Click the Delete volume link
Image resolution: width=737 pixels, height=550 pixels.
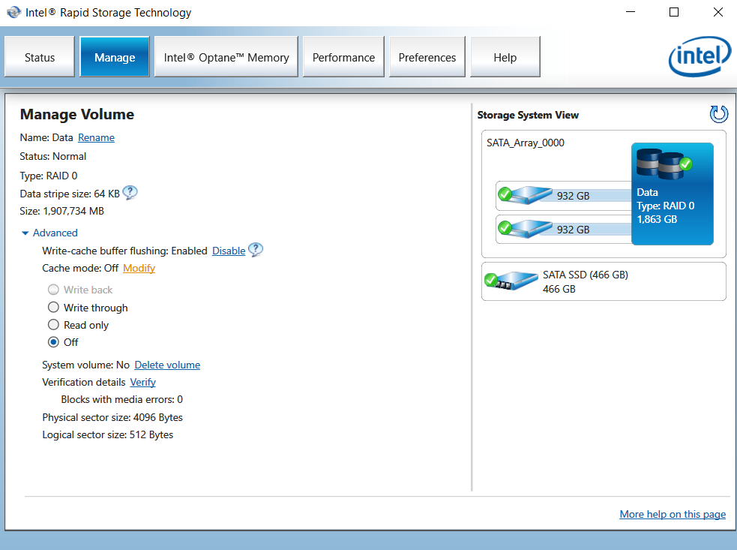point(167,365)
